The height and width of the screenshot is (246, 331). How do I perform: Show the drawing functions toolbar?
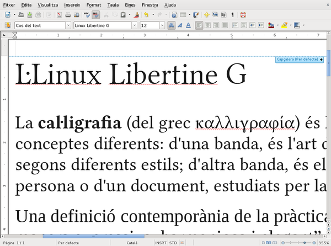coord(196,15)
